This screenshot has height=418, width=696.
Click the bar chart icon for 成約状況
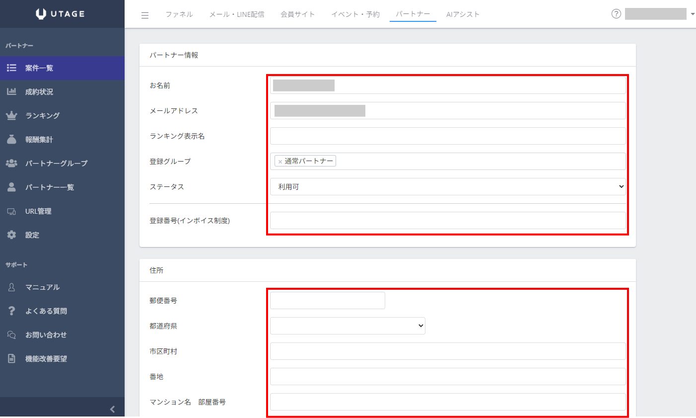coord(11,92)
